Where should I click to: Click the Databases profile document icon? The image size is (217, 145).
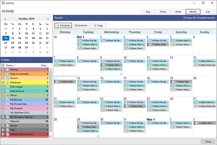click(x=7, y=82)
